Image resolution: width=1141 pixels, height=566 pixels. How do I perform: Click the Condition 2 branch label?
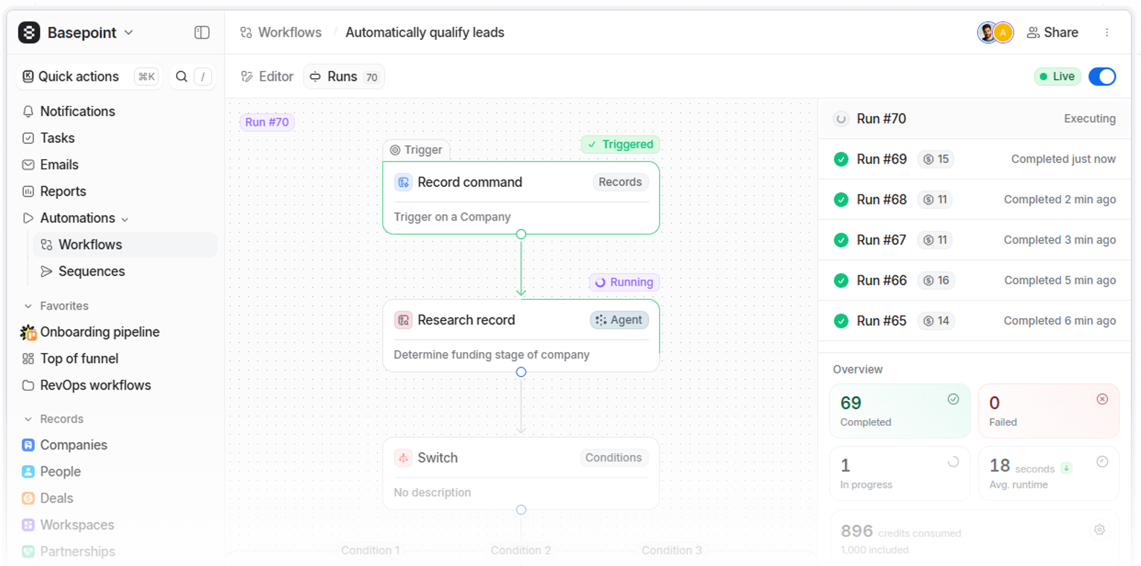pyautogui.click(x=521, y=550)
